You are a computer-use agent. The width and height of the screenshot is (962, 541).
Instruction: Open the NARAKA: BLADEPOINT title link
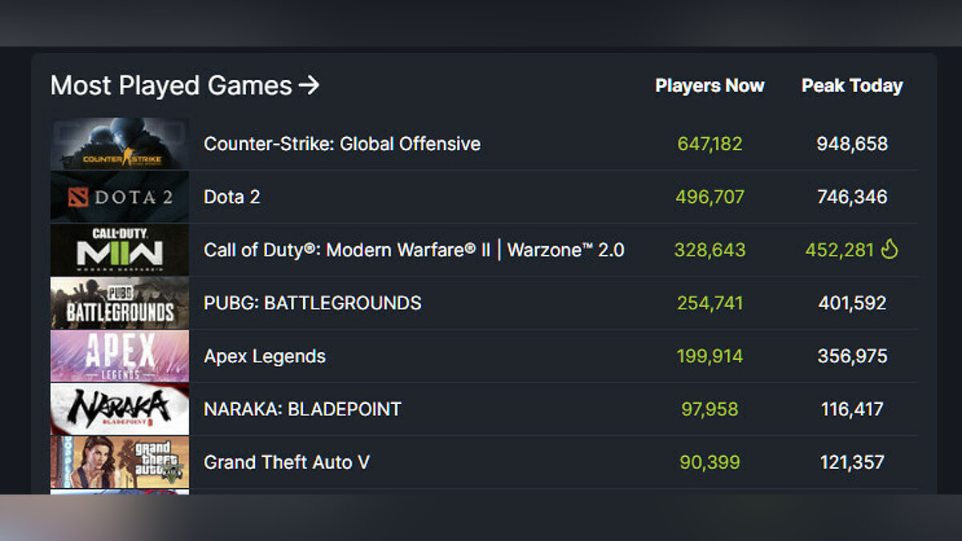(x=303, y=409)
